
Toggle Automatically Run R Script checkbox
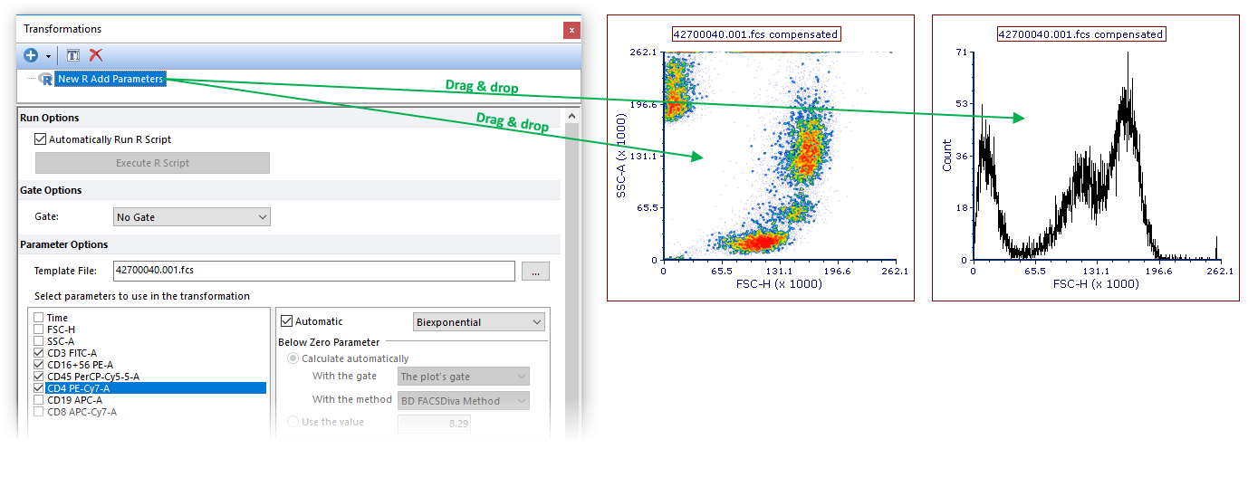[40, 139]
